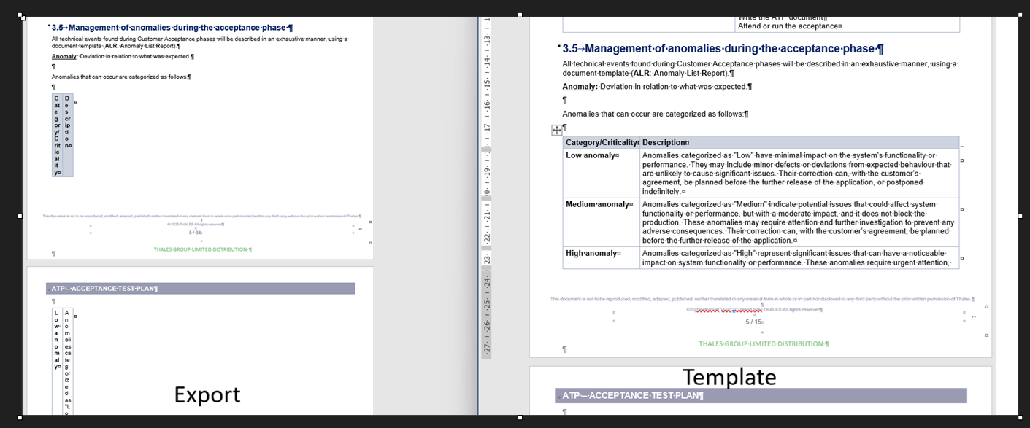Viewport: 1030px width, 428px height.
Task: Select the Category/Criticality header cell in template
Action: click(x=601, y=143)
